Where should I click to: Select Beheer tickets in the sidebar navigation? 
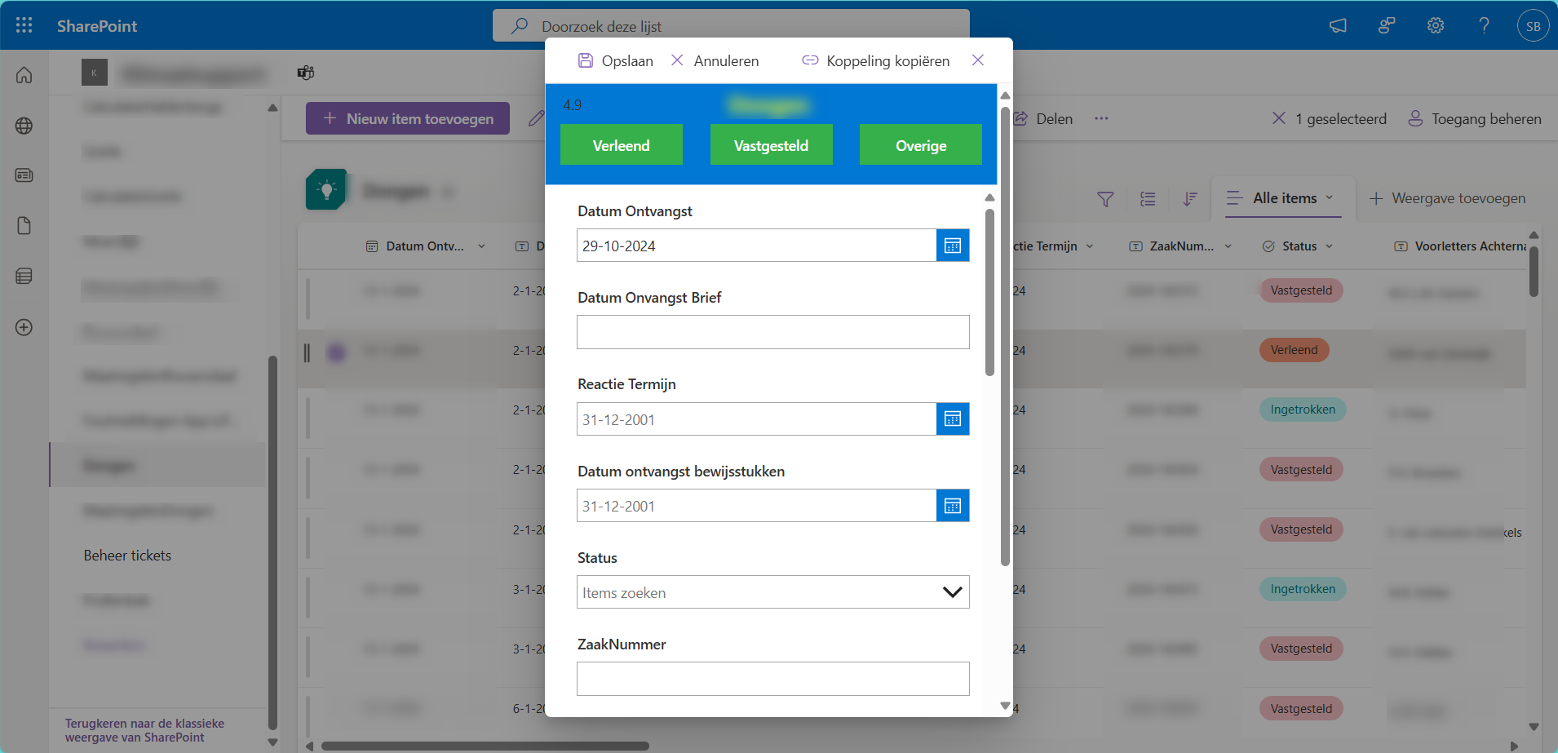127,555
